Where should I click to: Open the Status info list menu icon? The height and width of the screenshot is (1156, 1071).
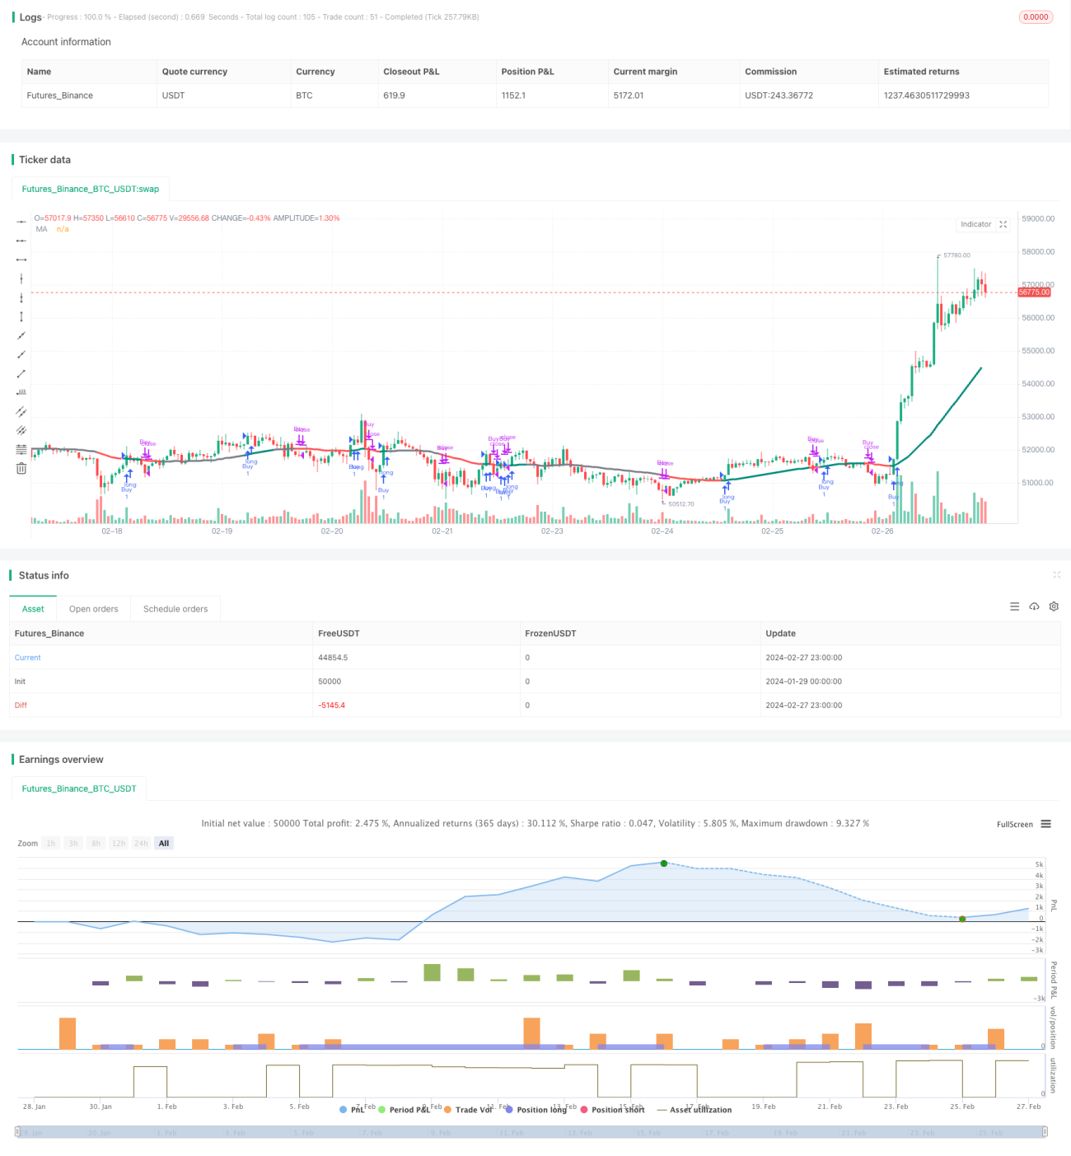[x=1014, y=606]
